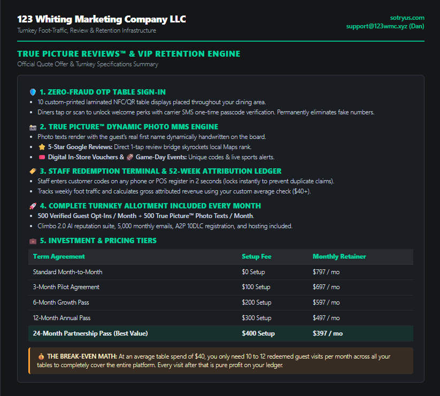The height and width of the screenshot is (396, 440).
Task: Click the 'Term Agreement' column header
Action: tap(59, 257)
